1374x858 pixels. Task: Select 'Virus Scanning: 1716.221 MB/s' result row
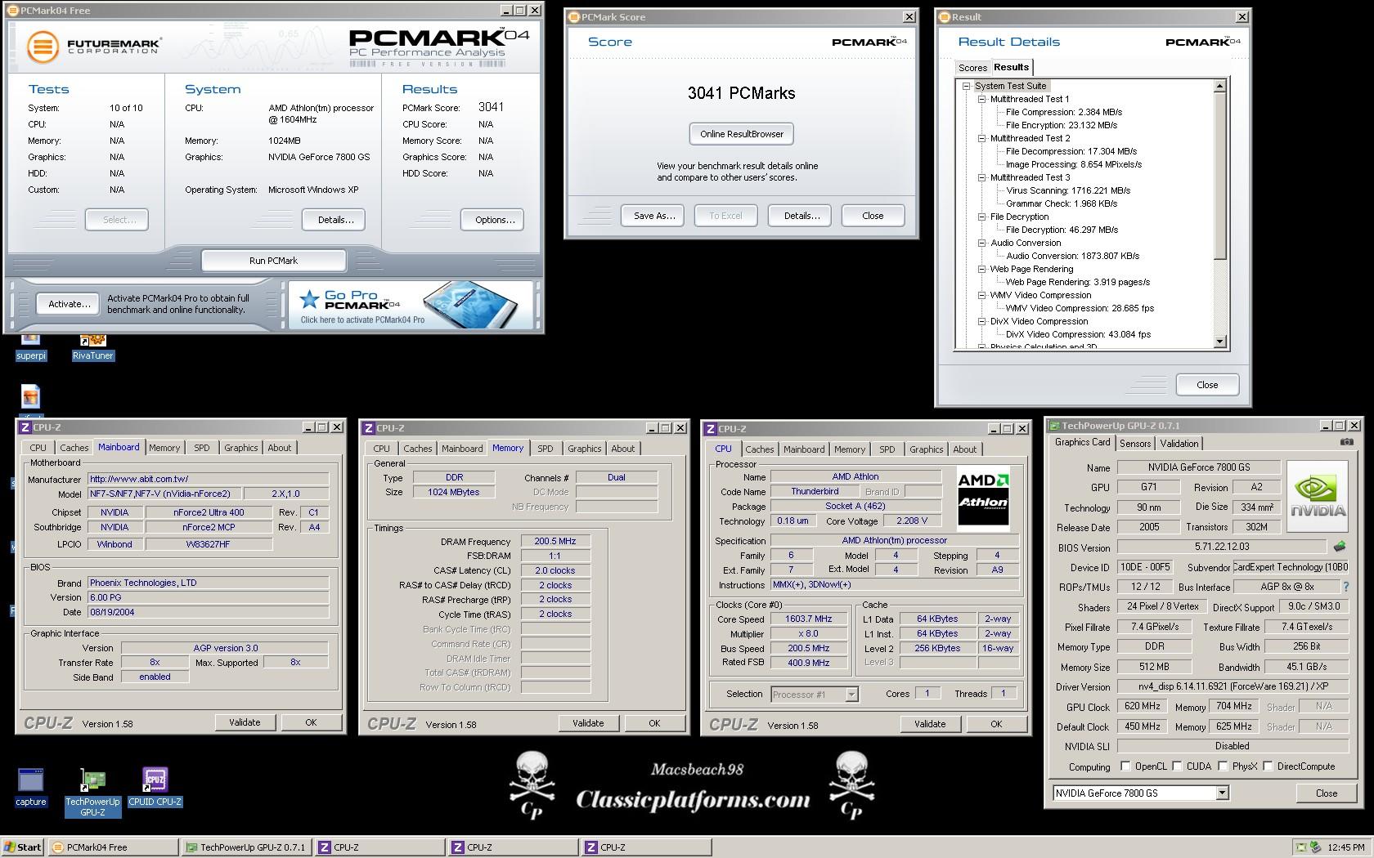[1068, 190]
